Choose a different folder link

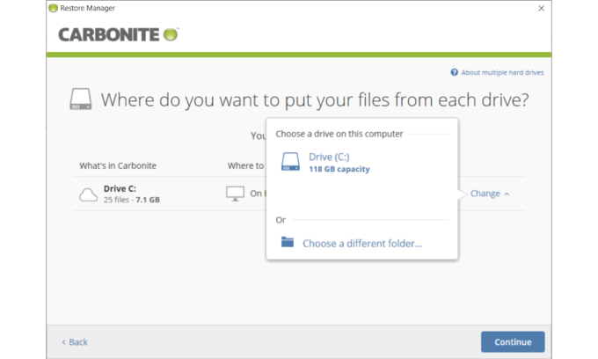362,244
